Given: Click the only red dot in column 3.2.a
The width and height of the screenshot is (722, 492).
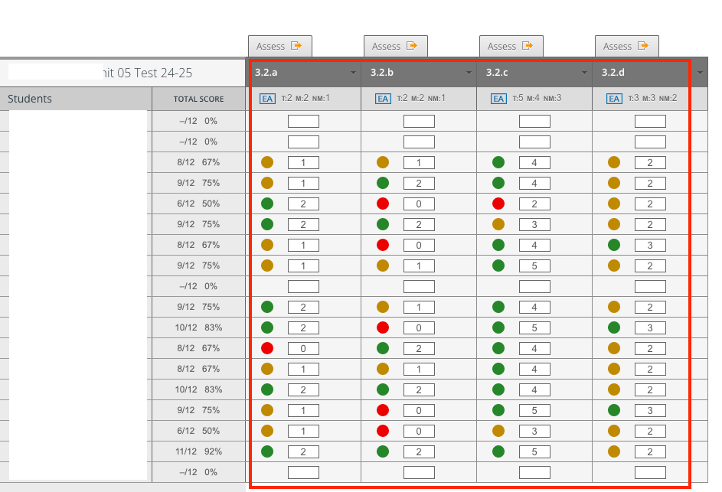Looking at the screenshot, I should pyautogui.click(x=267, y=348).
